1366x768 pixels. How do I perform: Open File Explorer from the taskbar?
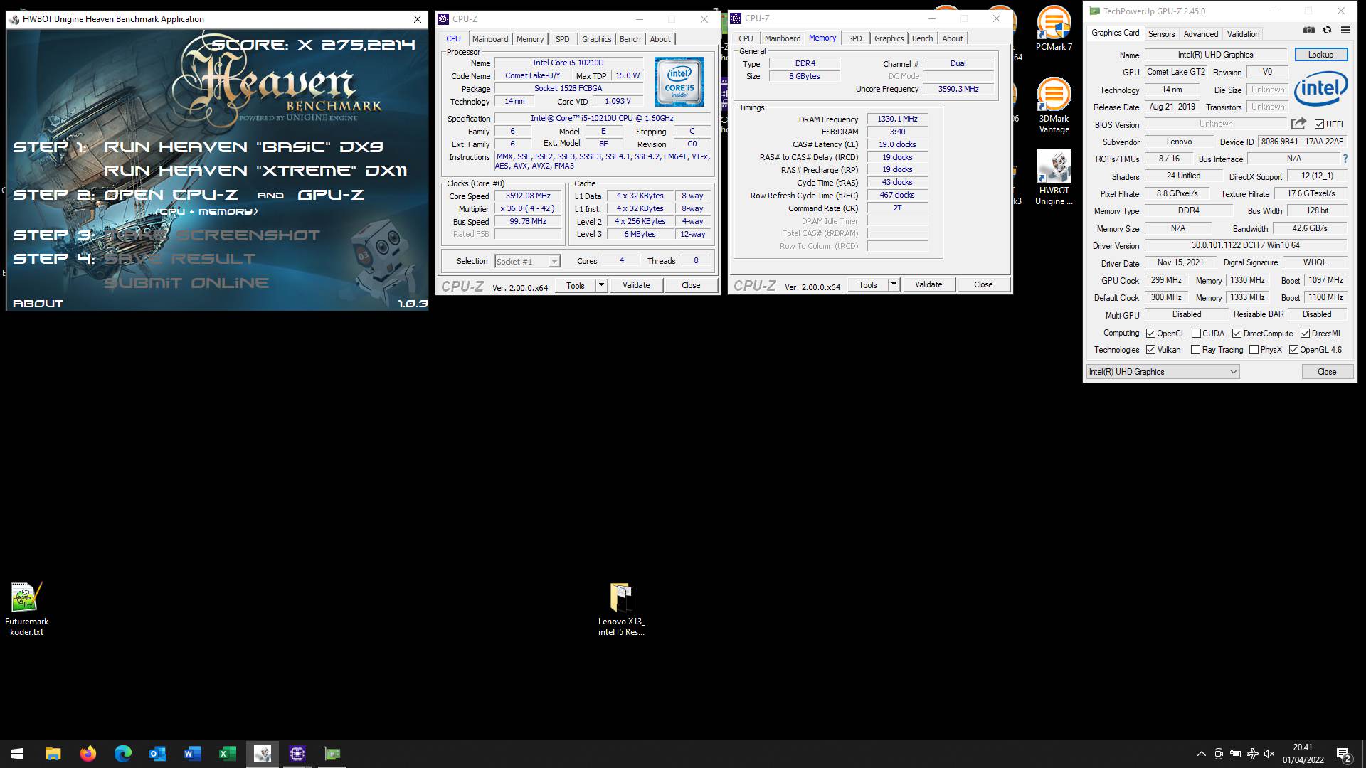pos(53,754)
